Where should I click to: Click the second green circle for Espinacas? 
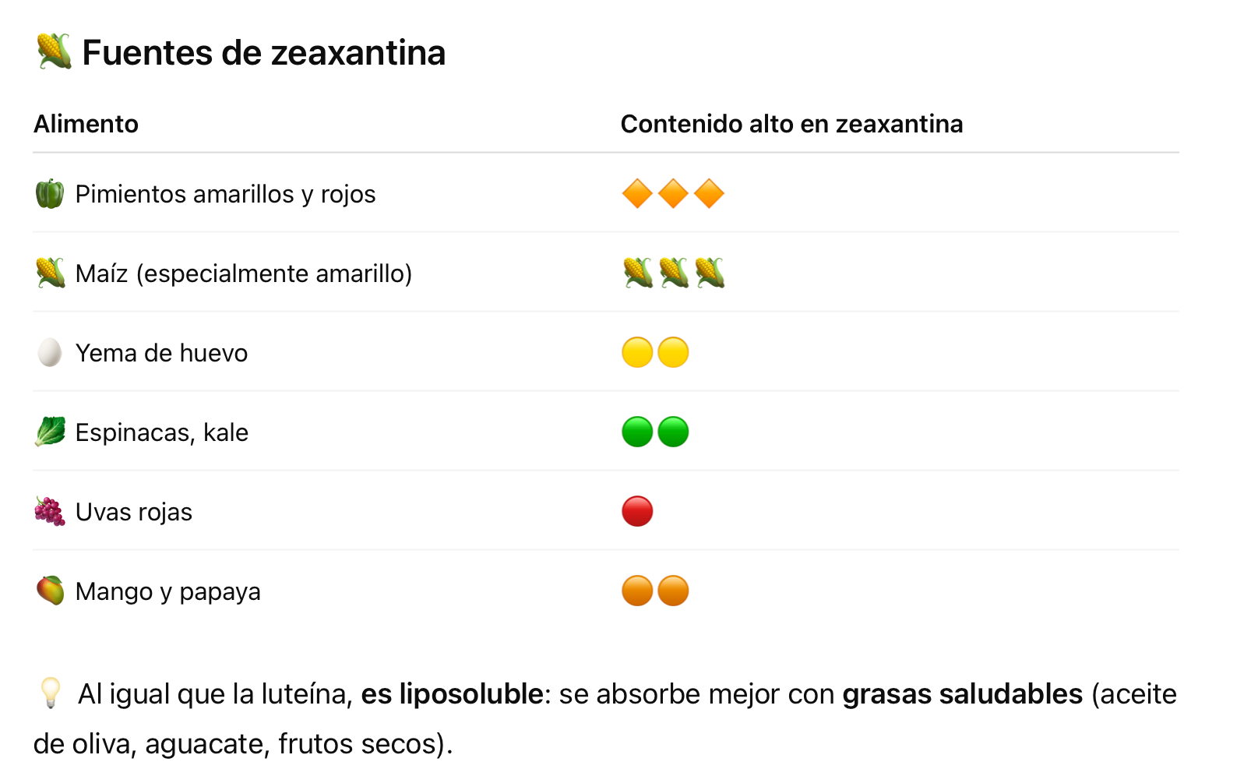(674, 432)
